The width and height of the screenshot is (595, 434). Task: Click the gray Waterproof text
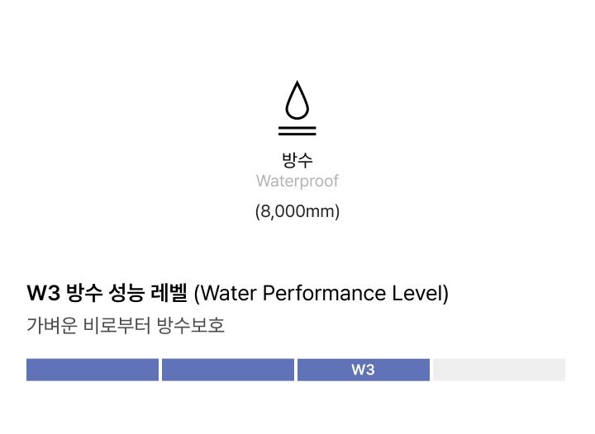pos(297,181)
